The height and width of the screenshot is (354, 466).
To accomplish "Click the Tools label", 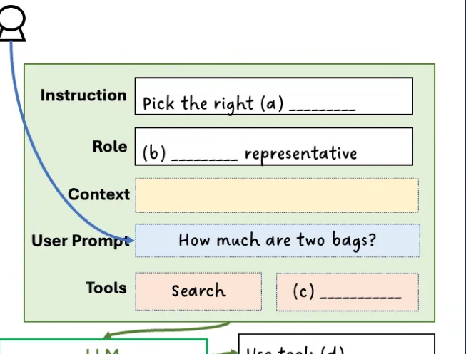I will 106,288.
